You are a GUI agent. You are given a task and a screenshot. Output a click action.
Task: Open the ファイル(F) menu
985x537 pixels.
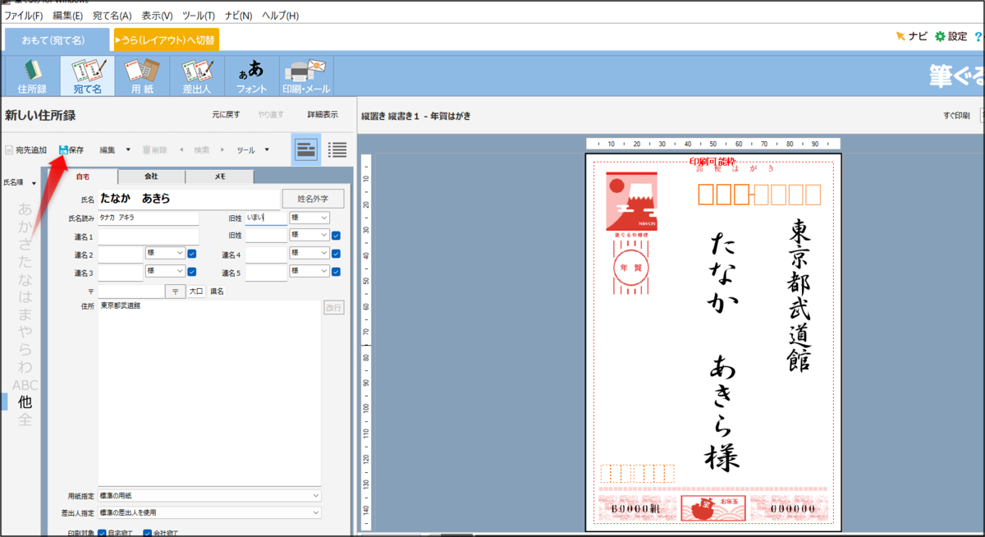pyautogui.click(x=24, y=16)
